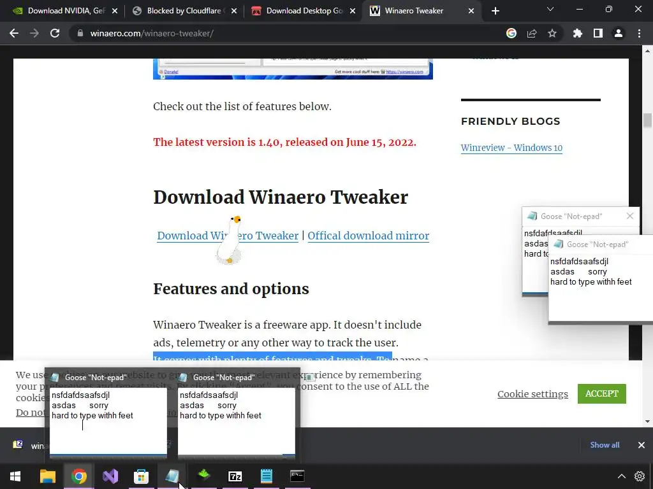The width and height of the screenshot is (653, 489).
Task: Toggle the browser side panel
Action: click(x=598, y=33)
